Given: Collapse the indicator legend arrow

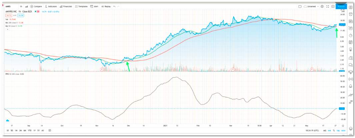Looking at the screenshot, I should tap(7, 29).
